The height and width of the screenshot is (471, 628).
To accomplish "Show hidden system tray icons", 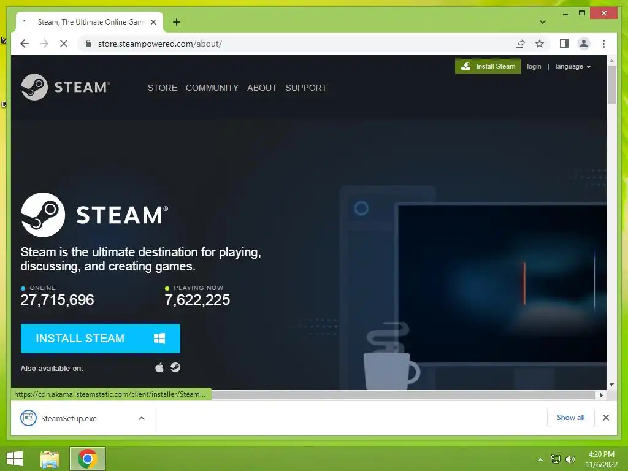I will tap(541, 459).
